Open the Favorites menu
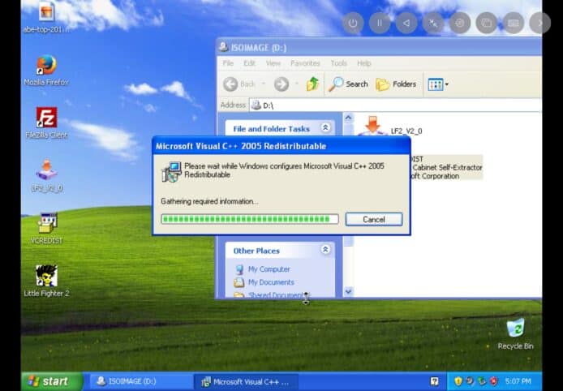The width and height of the screenshot is (563, 391). 305,63
